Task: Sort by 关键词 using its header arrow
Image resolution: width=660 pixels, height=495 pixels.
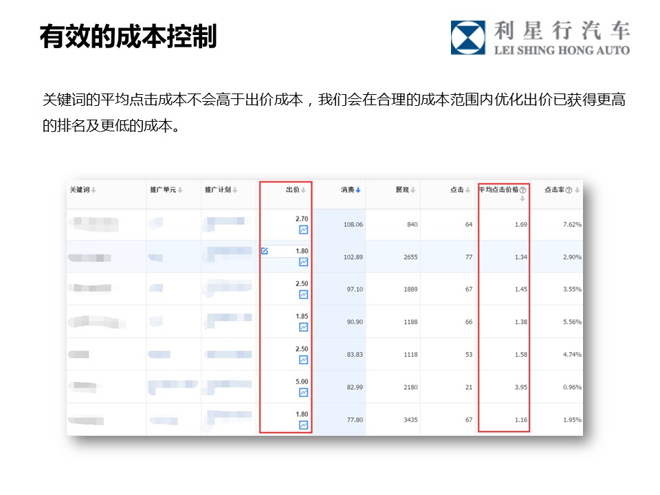Action: (x=93, y=190)
